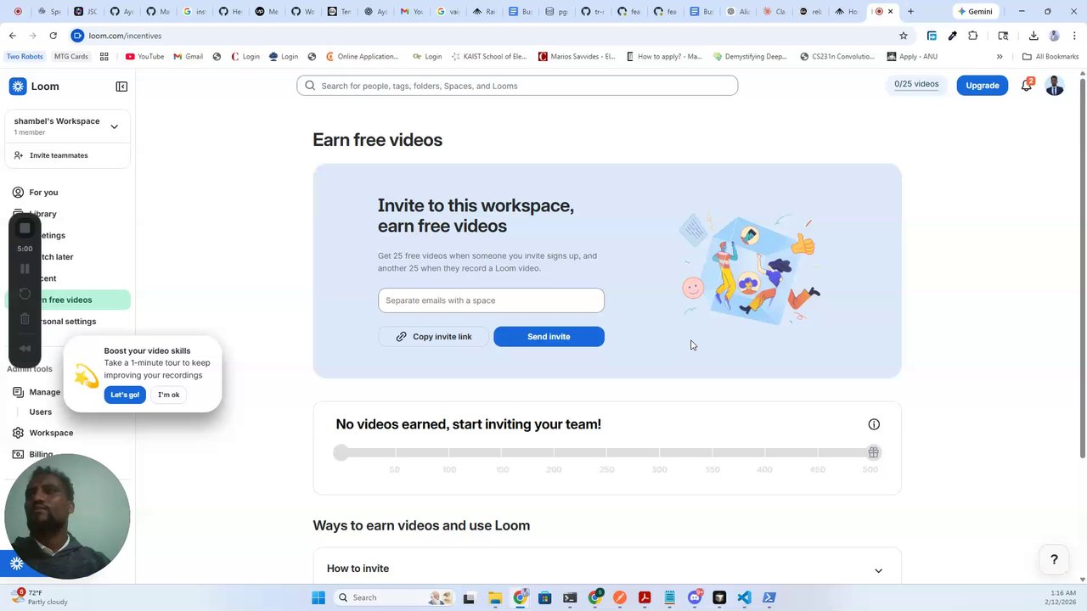Click the earned videos progress bar
Viewport: 1087px width, 611px height.
pos(607,453)
